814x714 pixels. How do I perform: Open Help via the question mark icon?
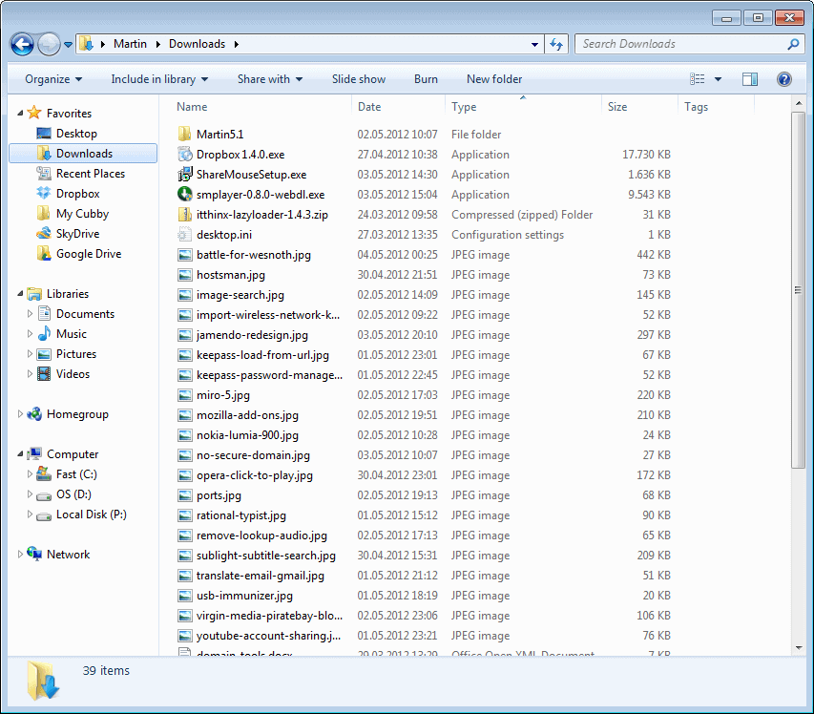tap(783, 78)
